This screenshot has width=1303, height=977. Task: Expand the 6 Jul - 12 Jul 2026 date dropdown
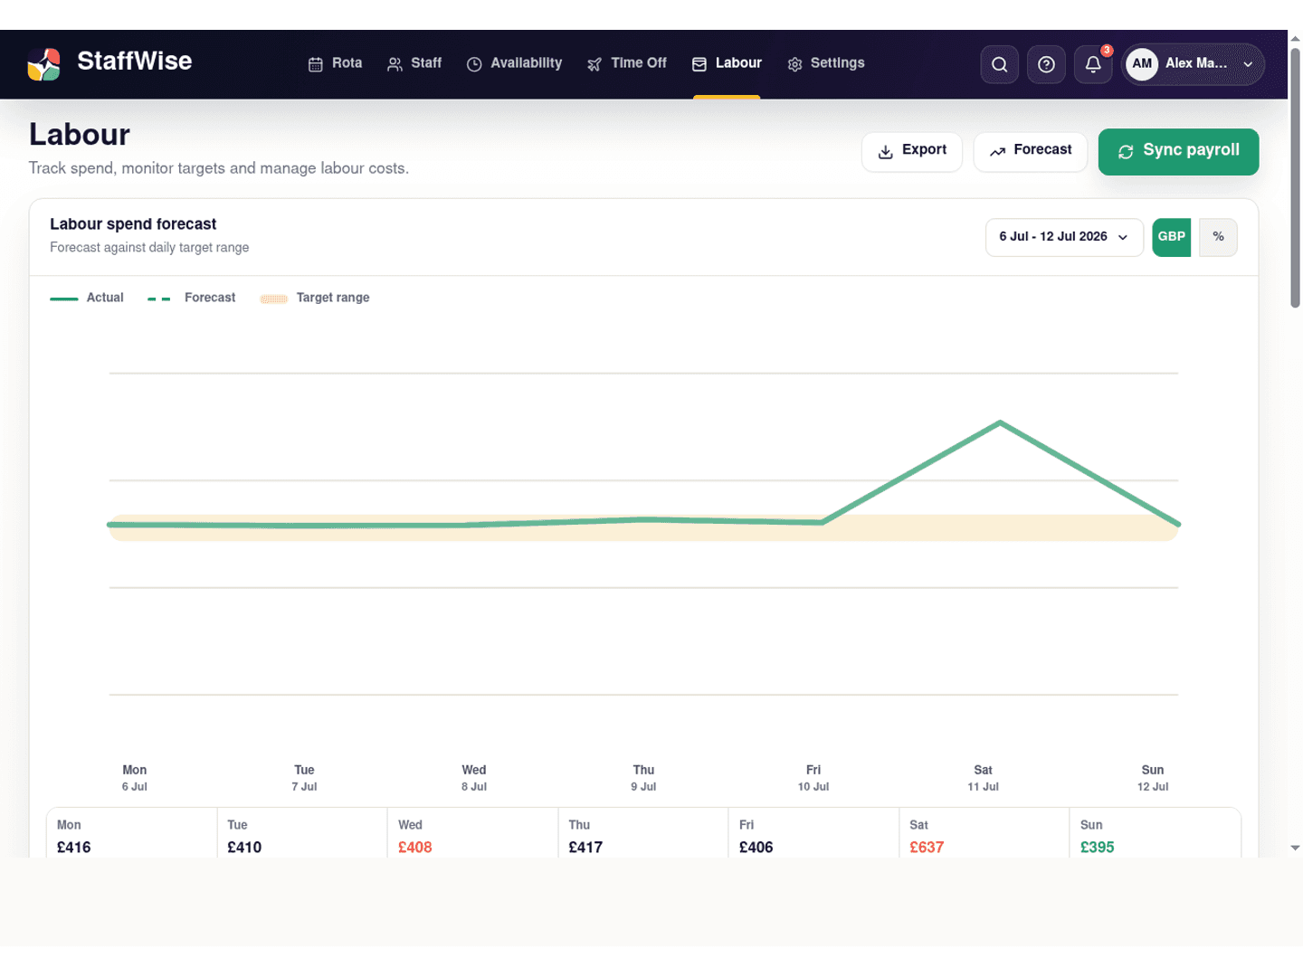click(x=1064, y=237)
